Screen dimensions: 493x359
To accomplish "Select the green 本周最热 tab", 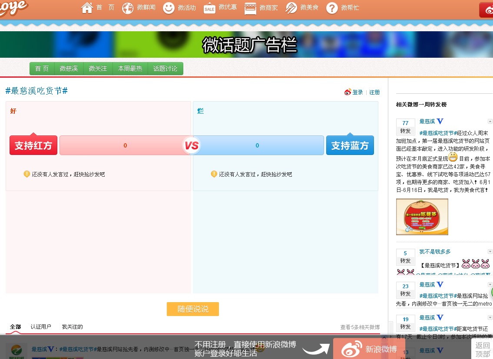I will point(130,69).
